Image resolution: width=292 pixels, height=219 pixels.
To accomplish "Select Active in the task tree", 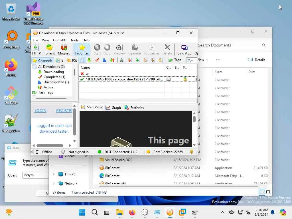I will (48, 87).
